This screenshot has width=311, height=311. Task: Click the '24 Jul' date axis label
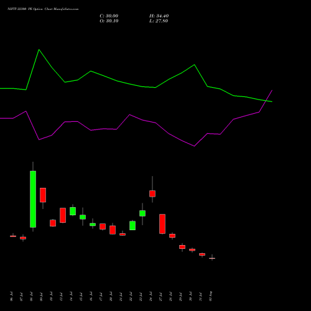(x=151, y=296)
